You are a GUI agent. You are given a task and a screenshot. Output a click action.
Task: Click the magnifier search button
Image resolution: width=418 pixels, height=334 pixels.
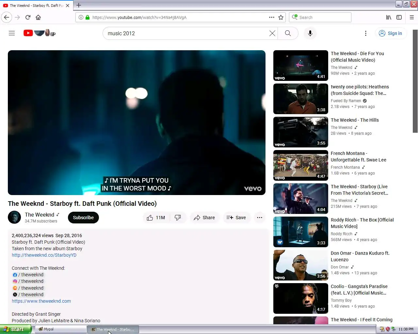pyautogui.click(x=288, y=33)
